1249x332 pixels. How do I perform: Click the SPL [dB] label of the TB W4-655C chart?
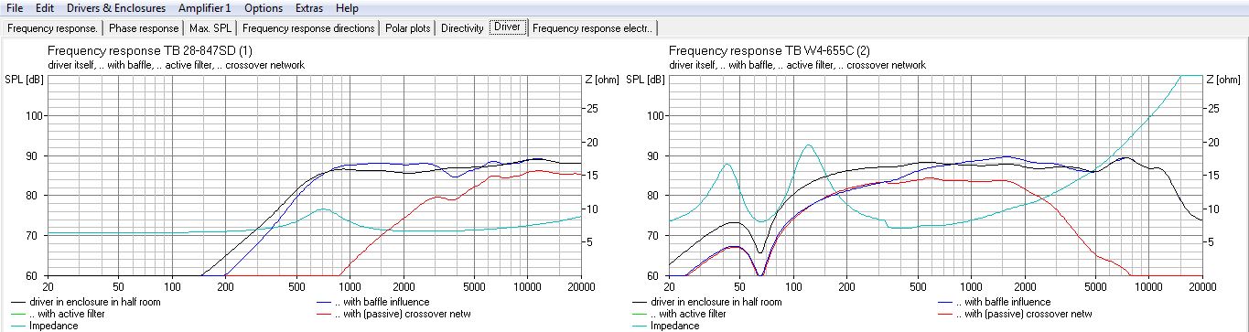click(x=646, y=80)
